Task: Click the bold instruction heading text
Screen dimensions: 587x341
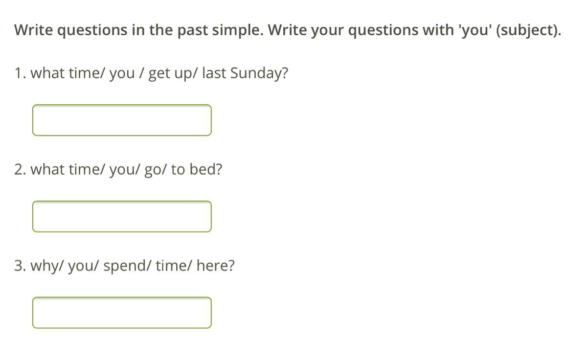Action: [x=287, y=30]
